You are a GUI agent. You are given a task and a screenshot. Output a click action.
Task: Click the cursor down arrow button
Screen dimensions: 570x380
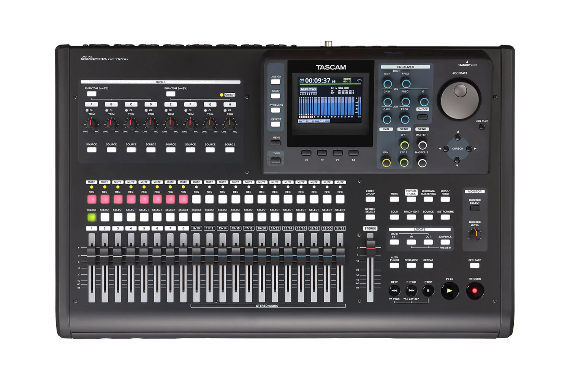click(458, 160)
